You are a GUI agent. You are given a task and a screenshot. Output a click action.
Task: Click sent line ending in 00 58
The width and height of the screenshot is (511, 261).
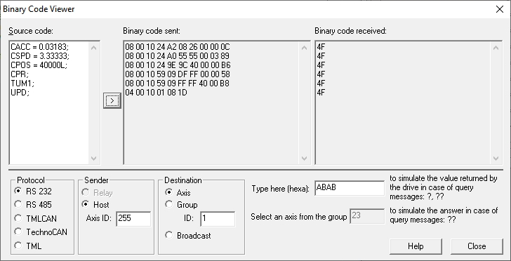(x=178, y=74)
